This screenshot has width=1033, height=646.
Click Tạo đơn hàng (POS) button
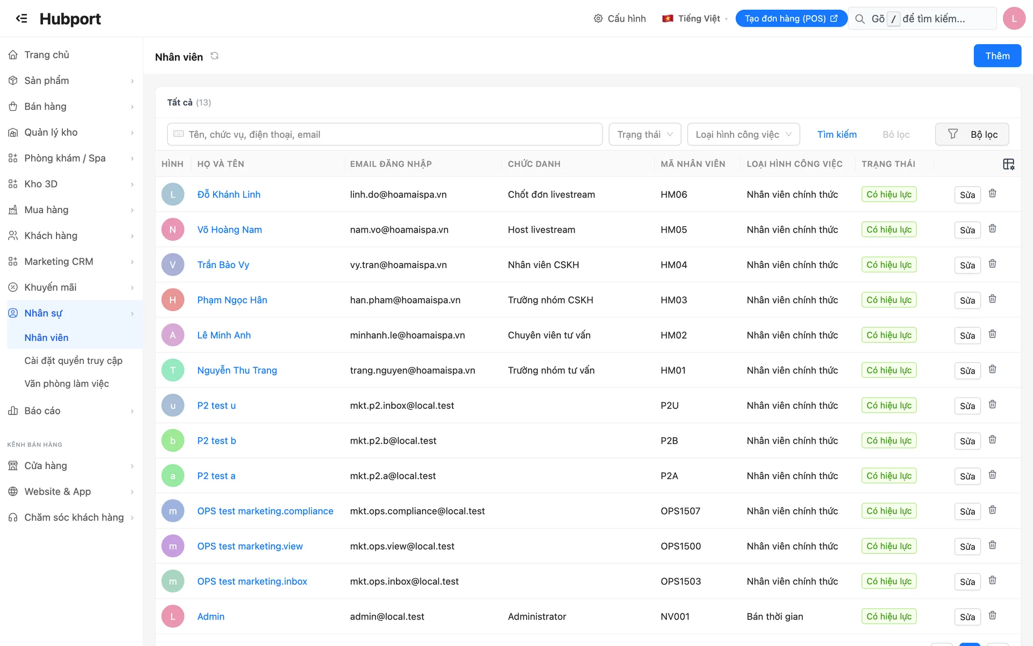791,18
